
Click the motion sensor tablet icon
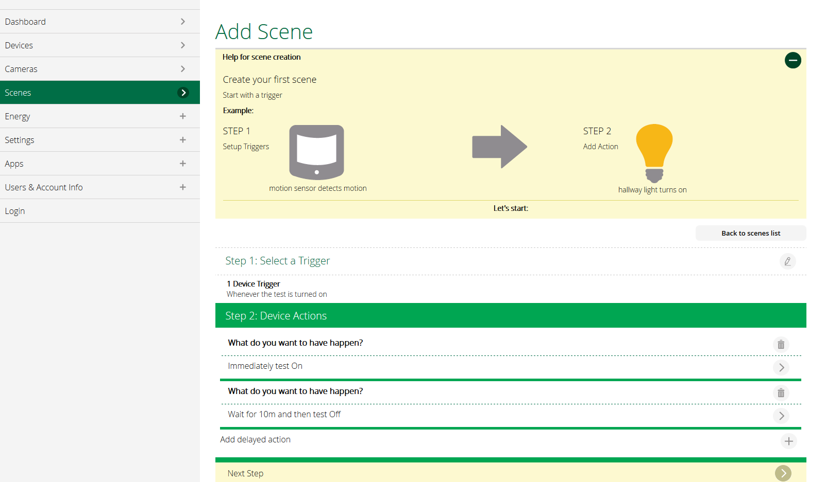click(316, 152)
